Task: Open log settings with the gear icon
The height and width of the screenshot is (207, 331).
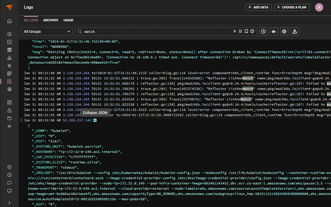Action: pos(284,31)
